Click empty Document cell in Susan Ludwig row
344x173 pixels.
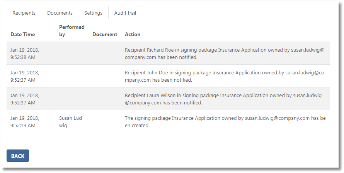(x=105, y=122)
